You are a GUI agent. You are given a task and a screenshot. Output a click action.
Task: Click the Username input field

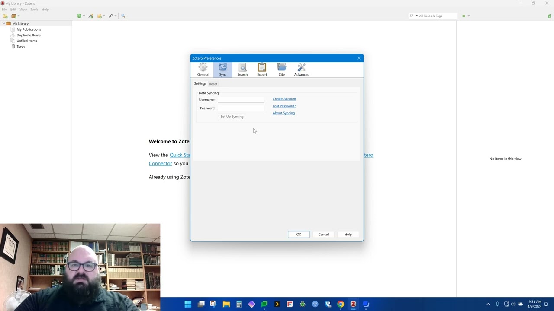click(x=241, y=100)
